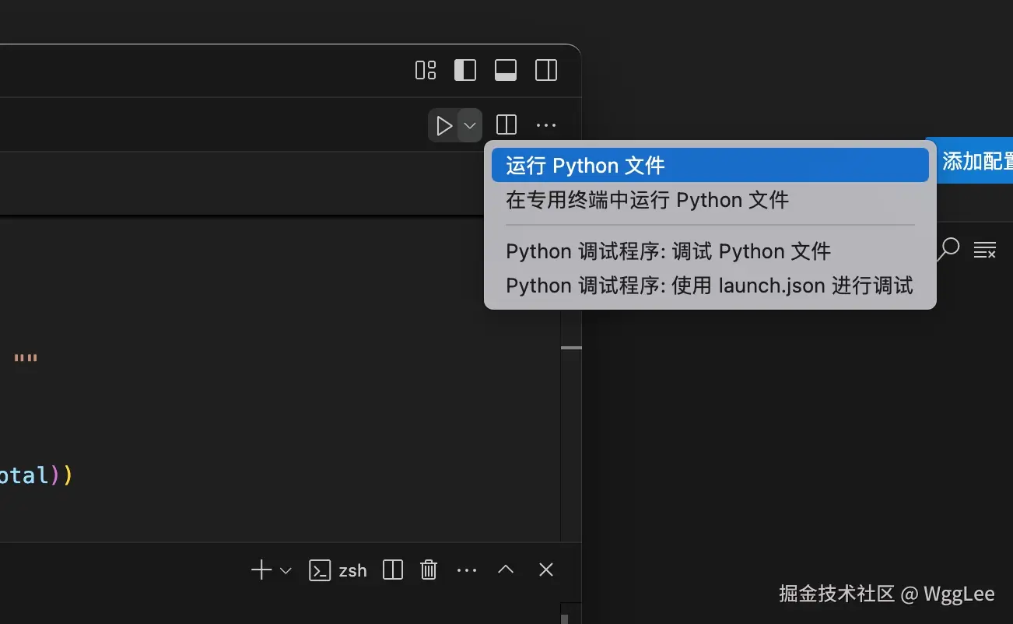Open the Customize Layout icon
This screenshot has width=1013, height=624.
426,71
